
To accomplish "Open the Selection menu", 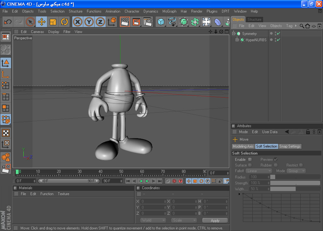I will pyautogui.click(x=57, y=11).
